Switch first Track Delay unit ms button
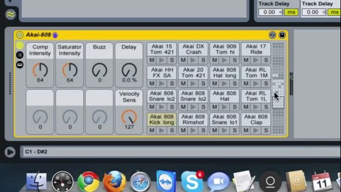Image resolution: width=341 pixels, height=192 pixels. click(x=291, y=12)
